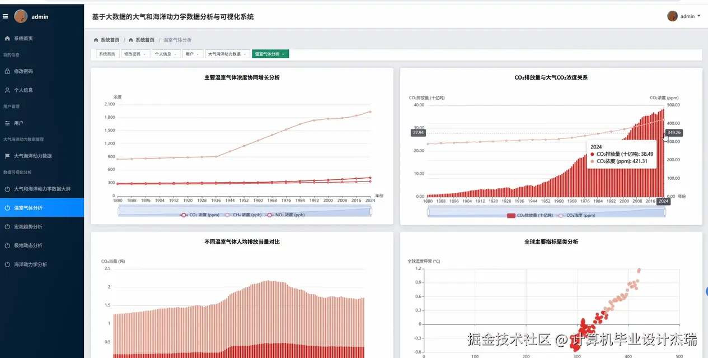Toggle the CH₄ 浓度 (ppb) legend series
This screenshot has height=358, width=708.
[x=243, y=215]
